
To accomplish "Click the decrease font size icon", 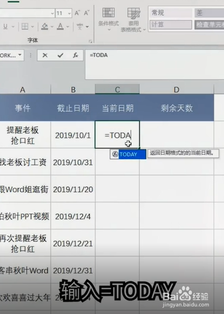I will pyautogui.click(x=86, y=13).
